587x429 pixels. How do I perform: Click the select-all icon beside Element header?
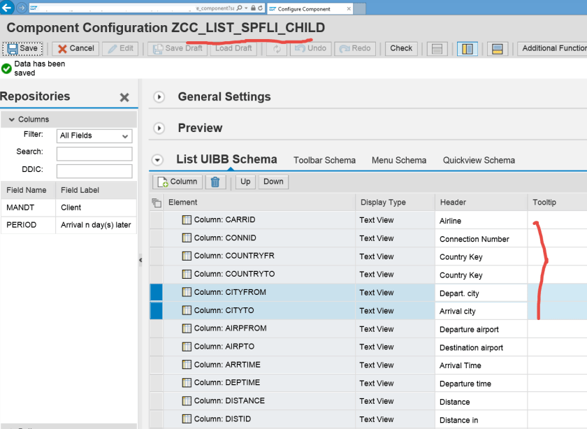[157, 203]
